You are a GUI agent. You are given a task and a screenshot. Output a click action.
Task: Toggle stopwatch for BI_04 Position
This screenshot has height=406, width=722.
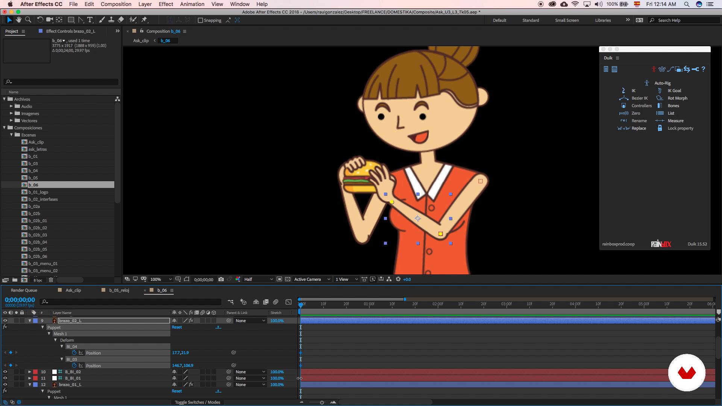74,353
